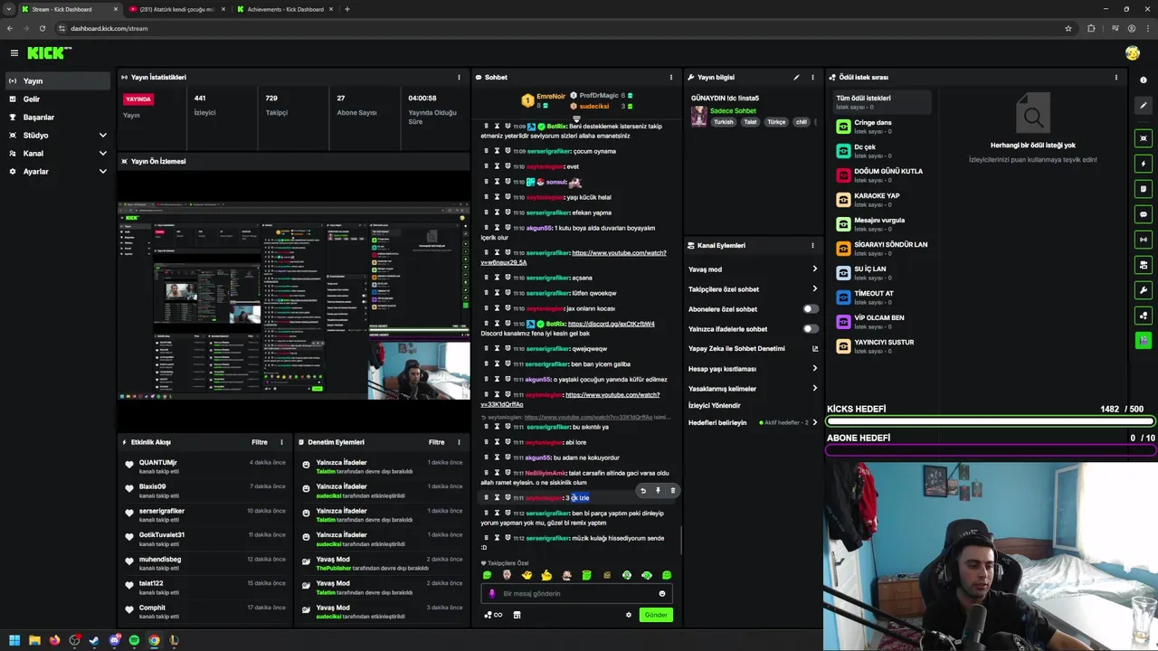Select the DOĞUM GÜNÜ KUTLA reward icon
Image resolution: width=1158 pixels, height=651 pixels.
[843, 175]
